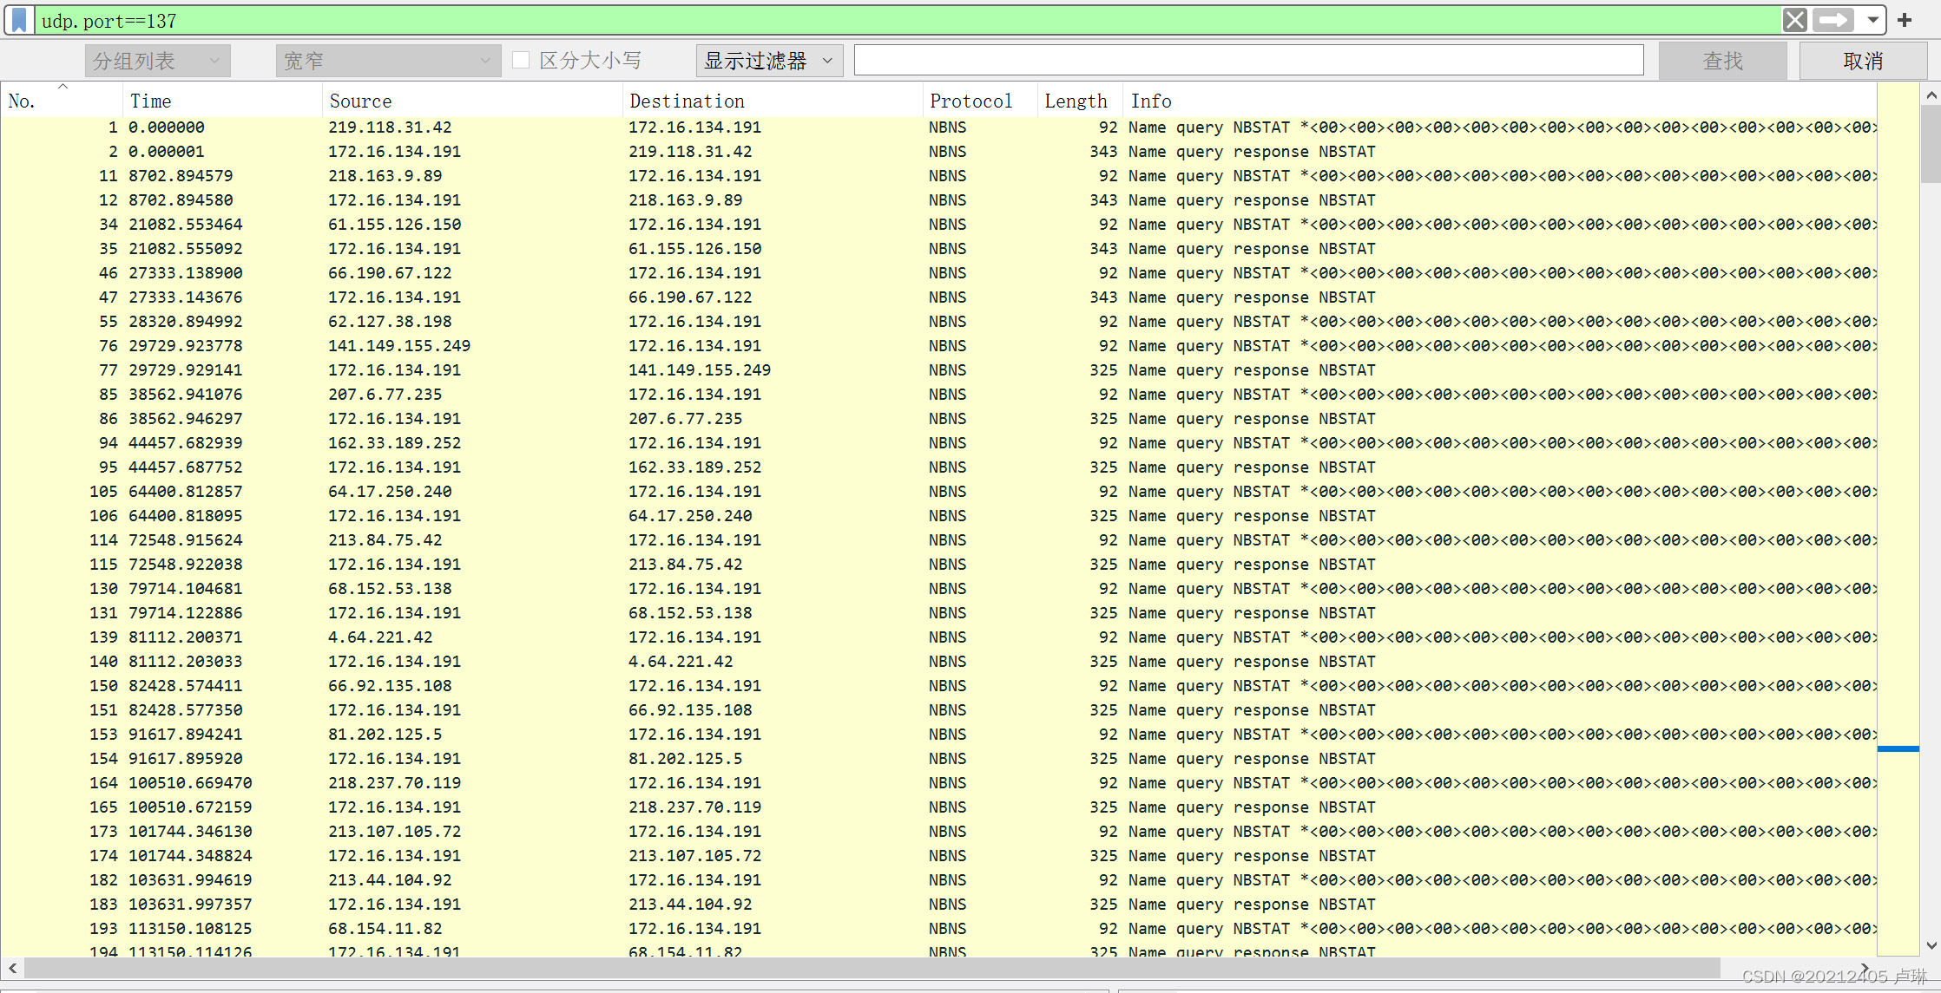The height and width of the screenshot is (993, 1941).
Task: Select packet 46 source 66.190.67.122
Action: point(938,273)
